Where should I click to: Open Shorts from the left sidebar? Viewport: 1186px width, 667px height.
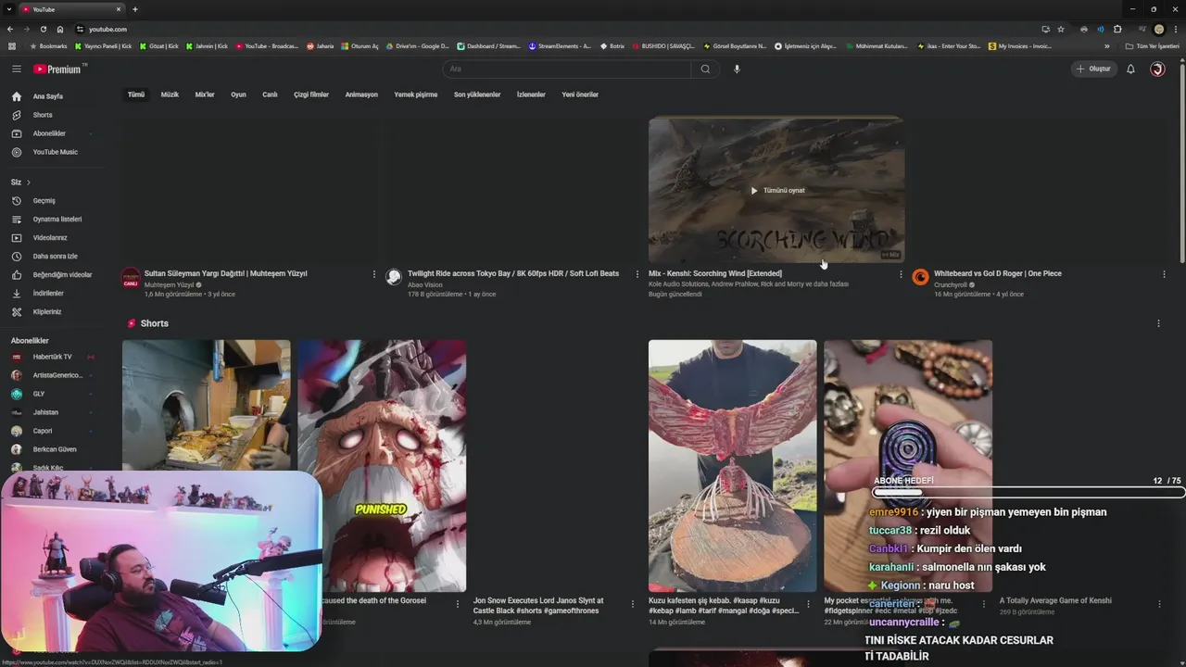(56, 115)
